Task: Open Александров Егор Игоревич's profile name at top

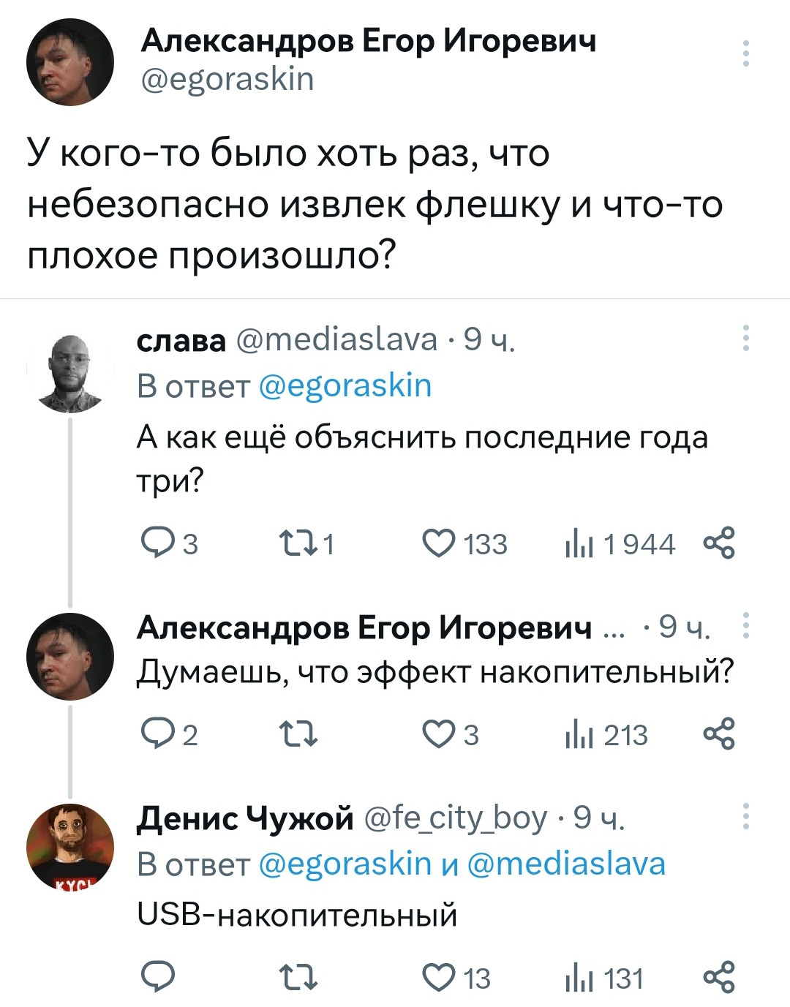Action: pos(368,41)
